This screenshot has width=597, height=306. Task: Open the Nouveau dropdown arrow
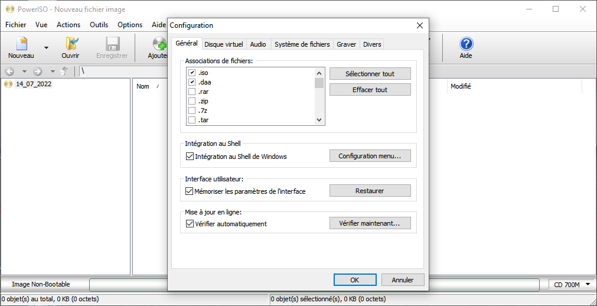point(46,48)
